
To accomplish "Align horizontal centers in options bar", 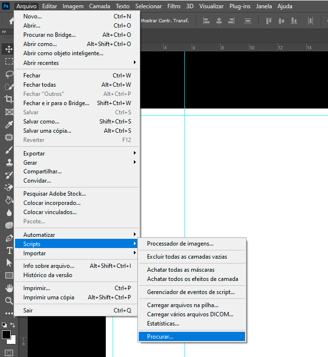I will point(219,21).
